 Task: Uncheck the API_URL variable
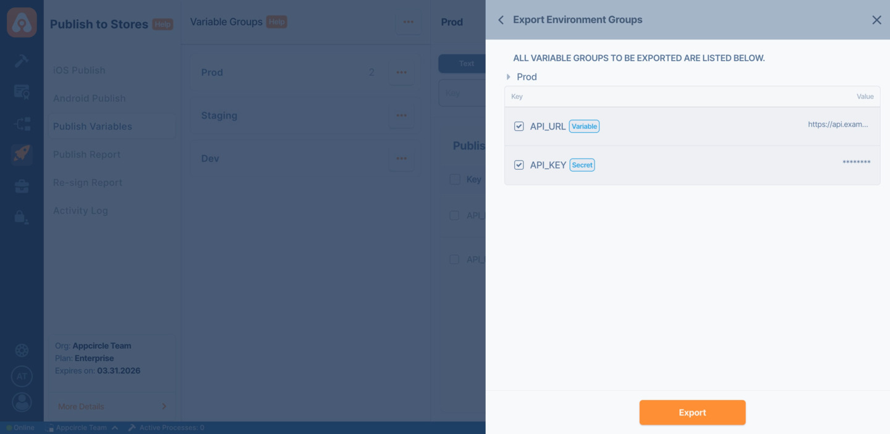[x=519, y=126]
